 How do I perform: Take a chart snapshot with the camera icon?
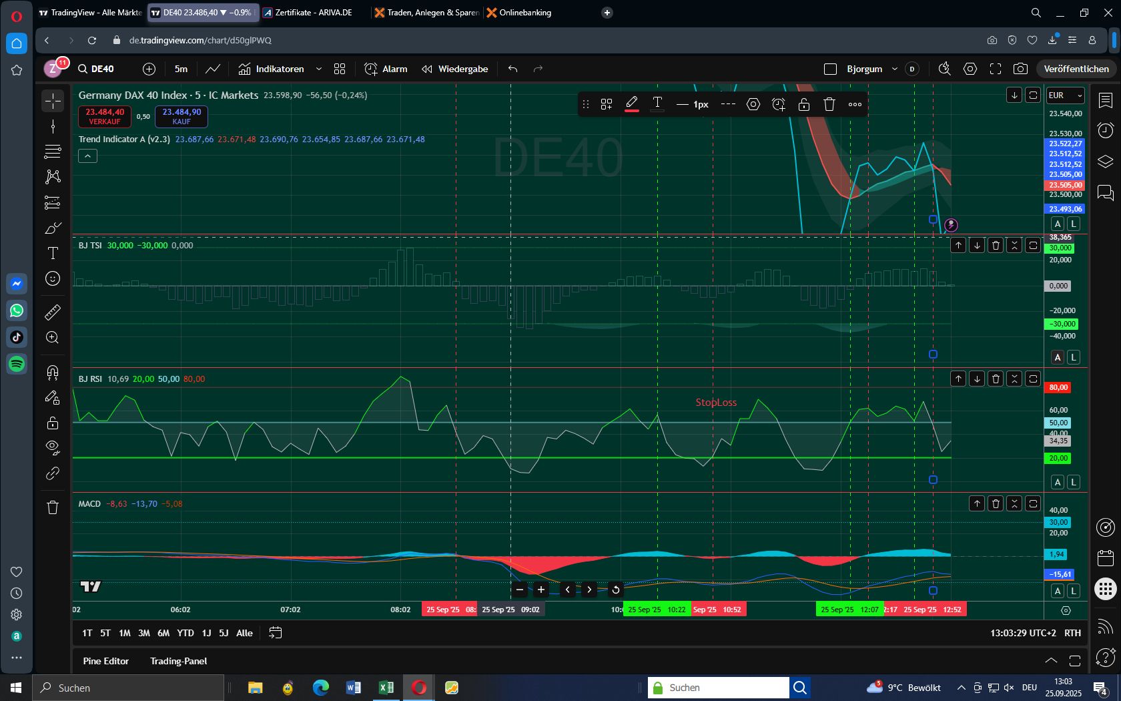click(1022, 69)
